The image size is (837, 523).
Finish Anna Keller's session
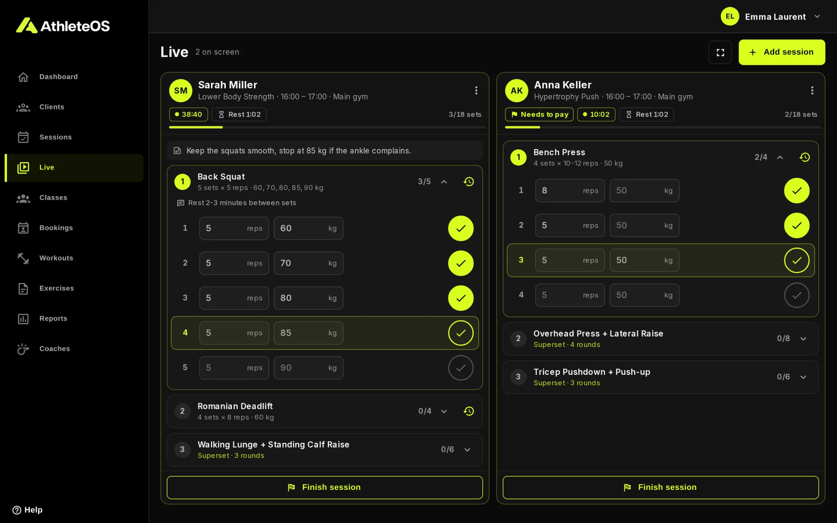pyautogui.click(x=660, y=487)
